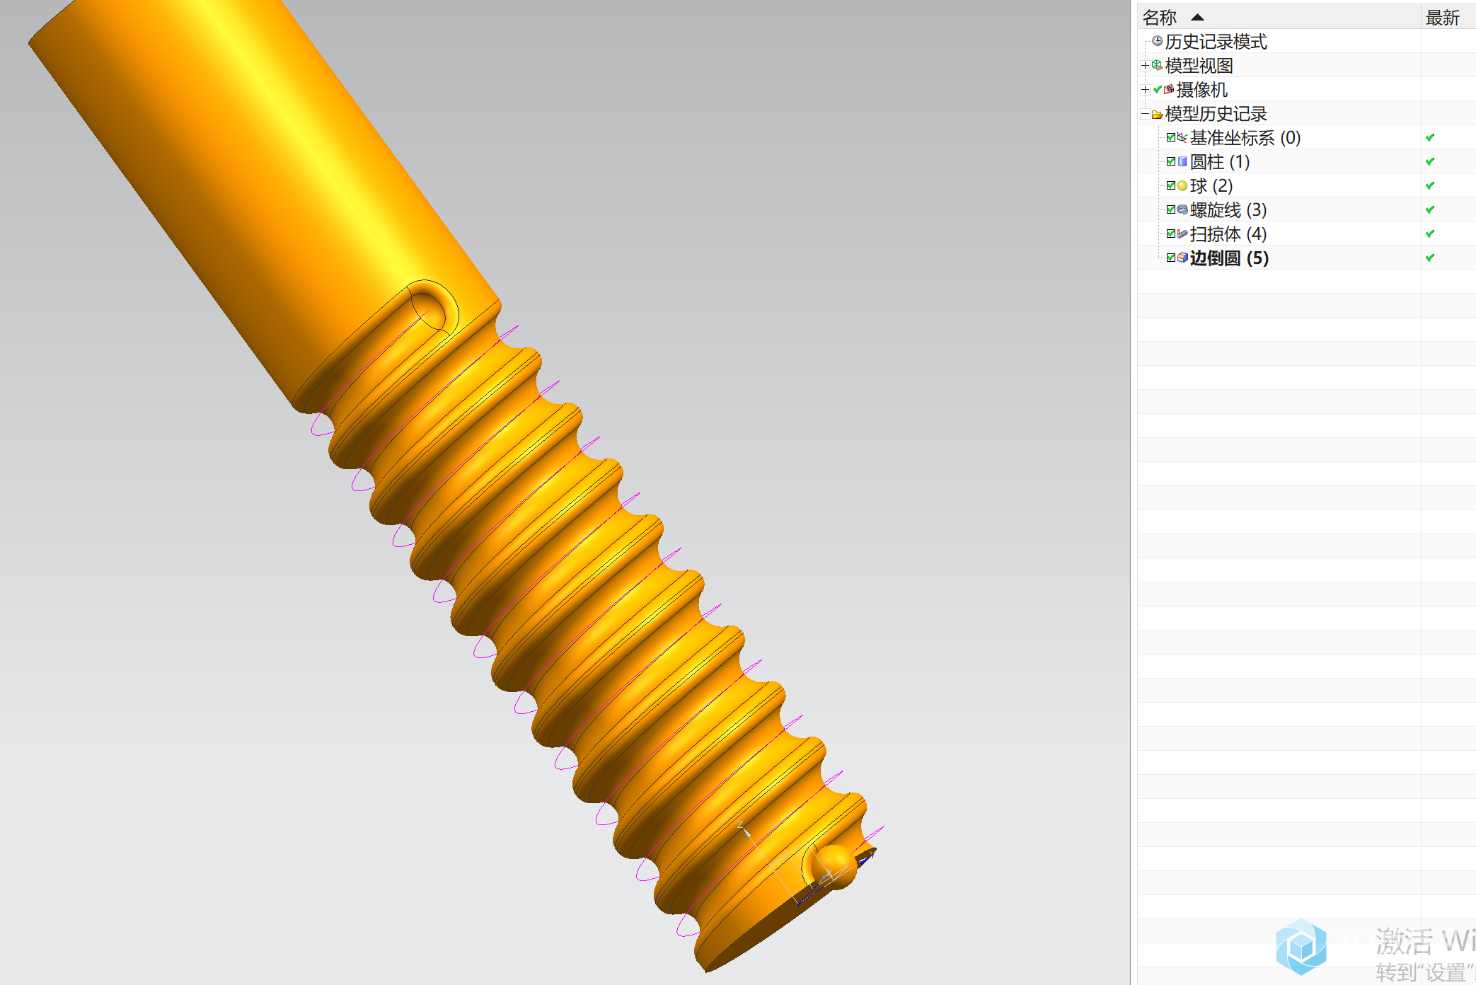The height and width of the screenshot is (985, 1476).
Task: Click the 扫掠体 (4) sweep icon
Action: [x=1182, y=234]
